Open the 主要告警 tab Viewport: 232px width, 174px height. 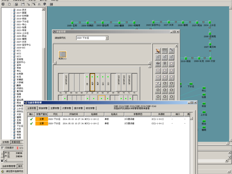tap(55, 108)
